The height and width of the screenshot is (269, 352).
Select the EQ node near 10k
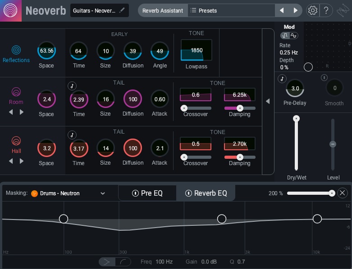317,219
